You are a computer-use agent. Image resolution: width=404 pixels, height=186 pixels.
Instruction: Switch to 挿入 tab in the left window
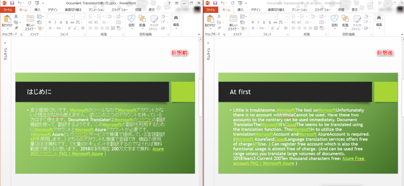37,10
